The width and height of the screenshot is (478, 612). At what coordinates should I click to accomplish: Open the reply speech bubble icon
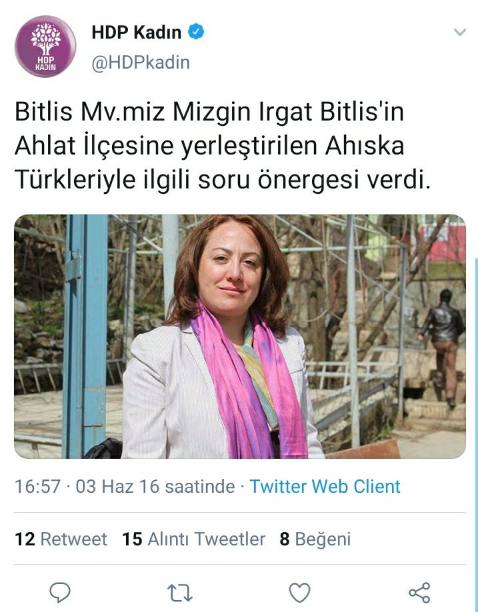pyautogui.click(x=60, y=593)
